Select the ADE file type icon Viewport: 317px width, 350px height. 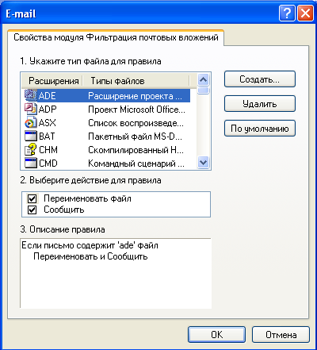pos(30,95)
